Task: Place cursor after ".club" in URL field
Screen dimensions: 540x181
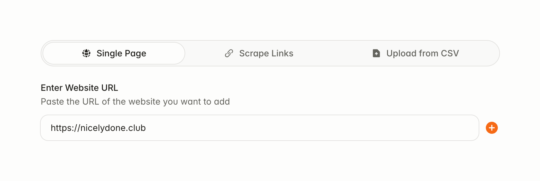Action: [146, 128]
